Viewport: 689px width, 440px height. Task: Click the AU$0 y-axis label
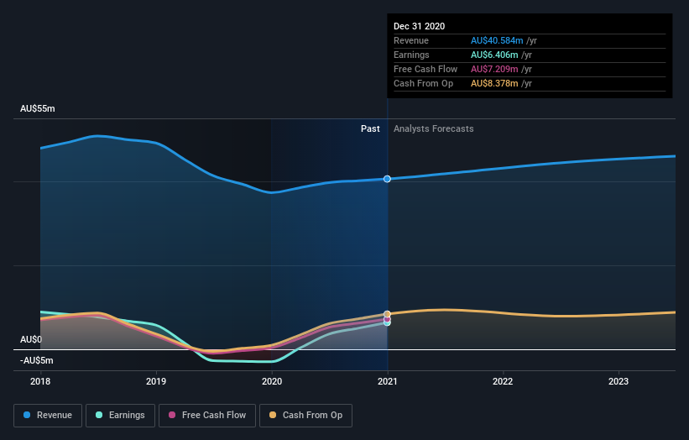31,339
